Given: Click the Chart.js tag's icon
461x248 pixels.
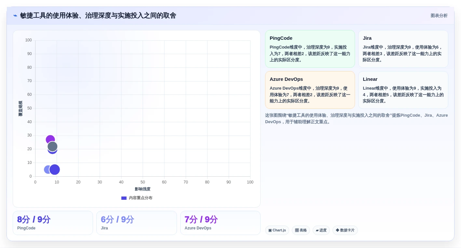Looking at the screenshot, I should (270, 230).
